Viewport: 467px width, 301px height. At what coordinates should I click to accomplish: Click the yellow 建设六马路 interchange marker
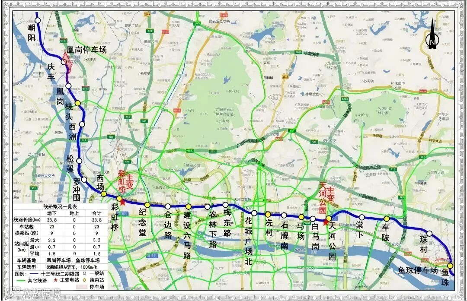click(x=188, y=207)
